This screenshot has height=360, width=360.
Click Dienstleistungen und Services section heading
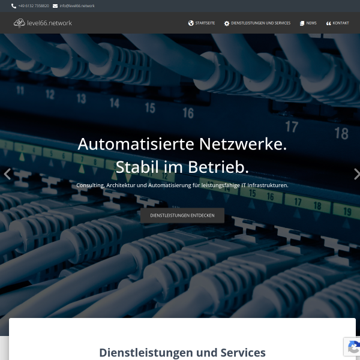182,353
